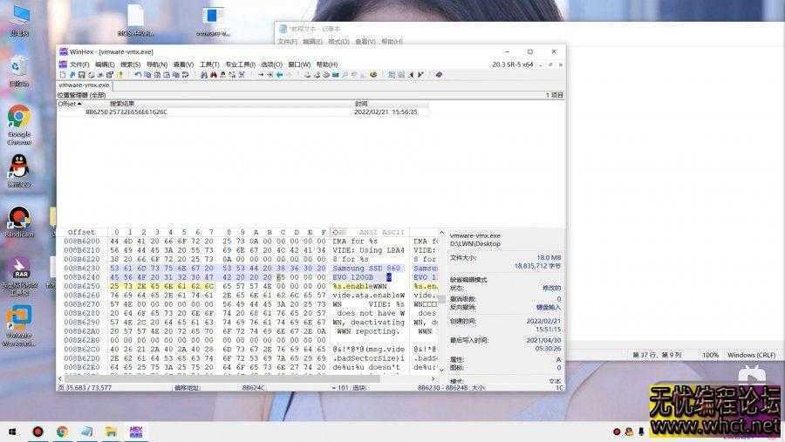Select the Recycle Bin desktop icon
Image resolution: width=785 pixels, height=442 pixels.
pyautogui.click(x=18, y=70)
